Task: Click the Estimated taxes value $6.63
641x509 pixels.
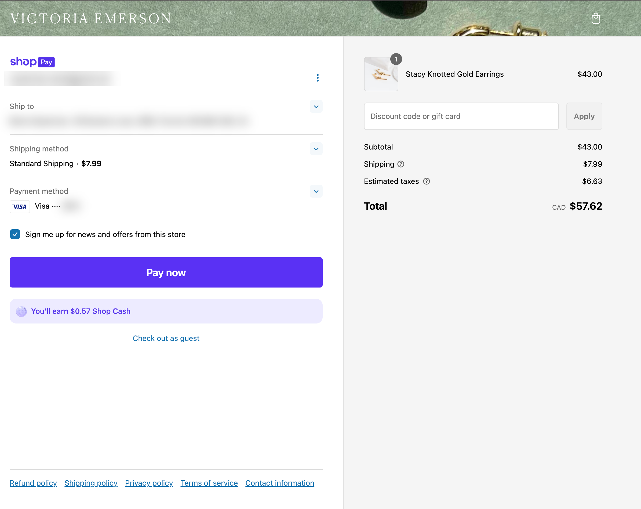Action: click(592, 181)
